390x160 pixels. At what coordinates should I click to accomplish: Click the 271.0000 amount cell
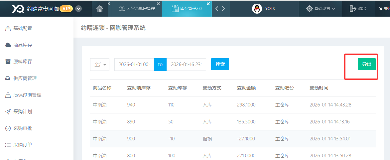pos(246,156)
